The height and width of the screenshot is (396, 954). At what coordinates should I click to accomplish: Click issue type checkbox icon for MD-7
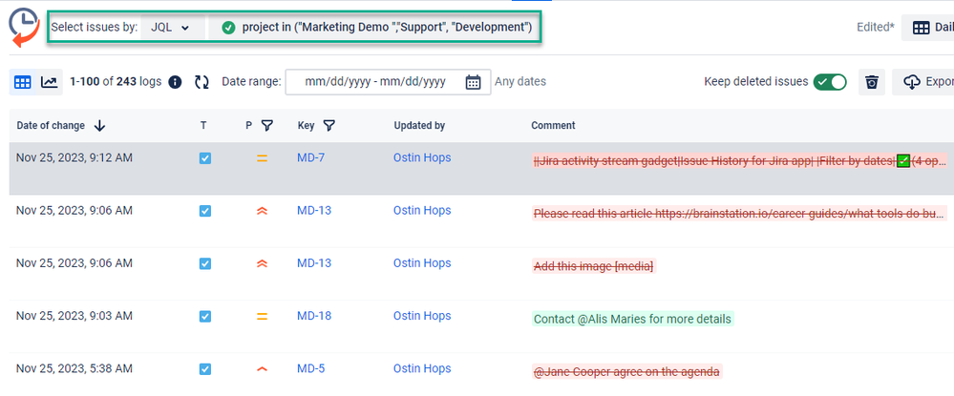205,158
